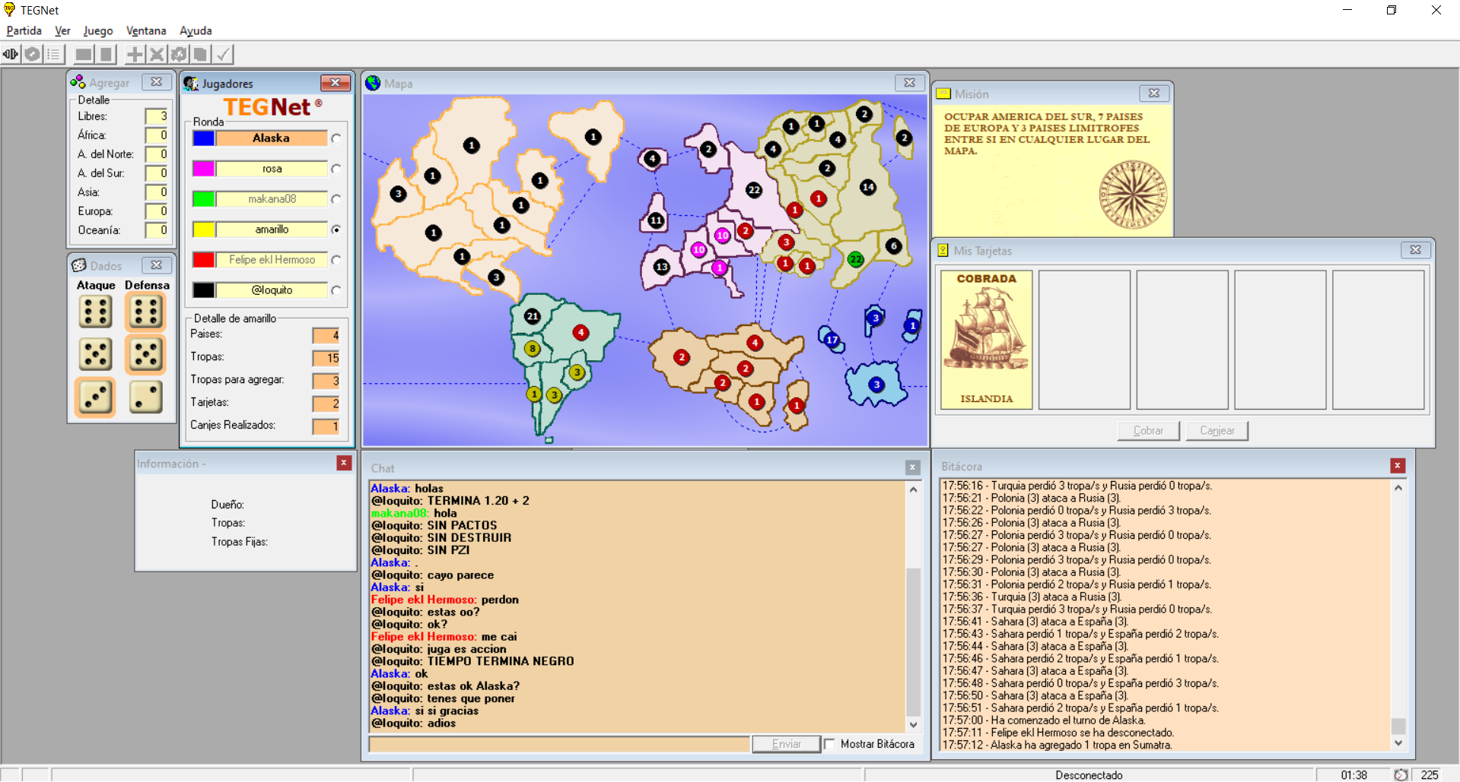Click the Bitácora scrollbar down arrow
The height and width of the screenshot is (782, 1460).
(x=1398, y=743)
